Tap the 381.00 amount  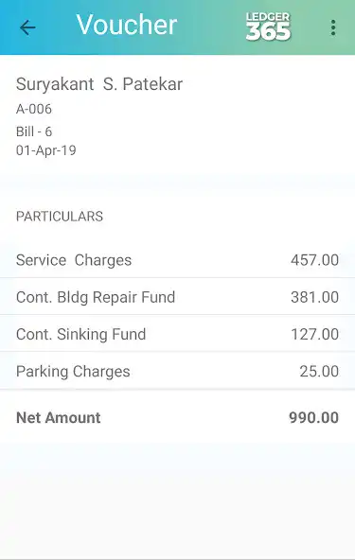tap(314, 297)
